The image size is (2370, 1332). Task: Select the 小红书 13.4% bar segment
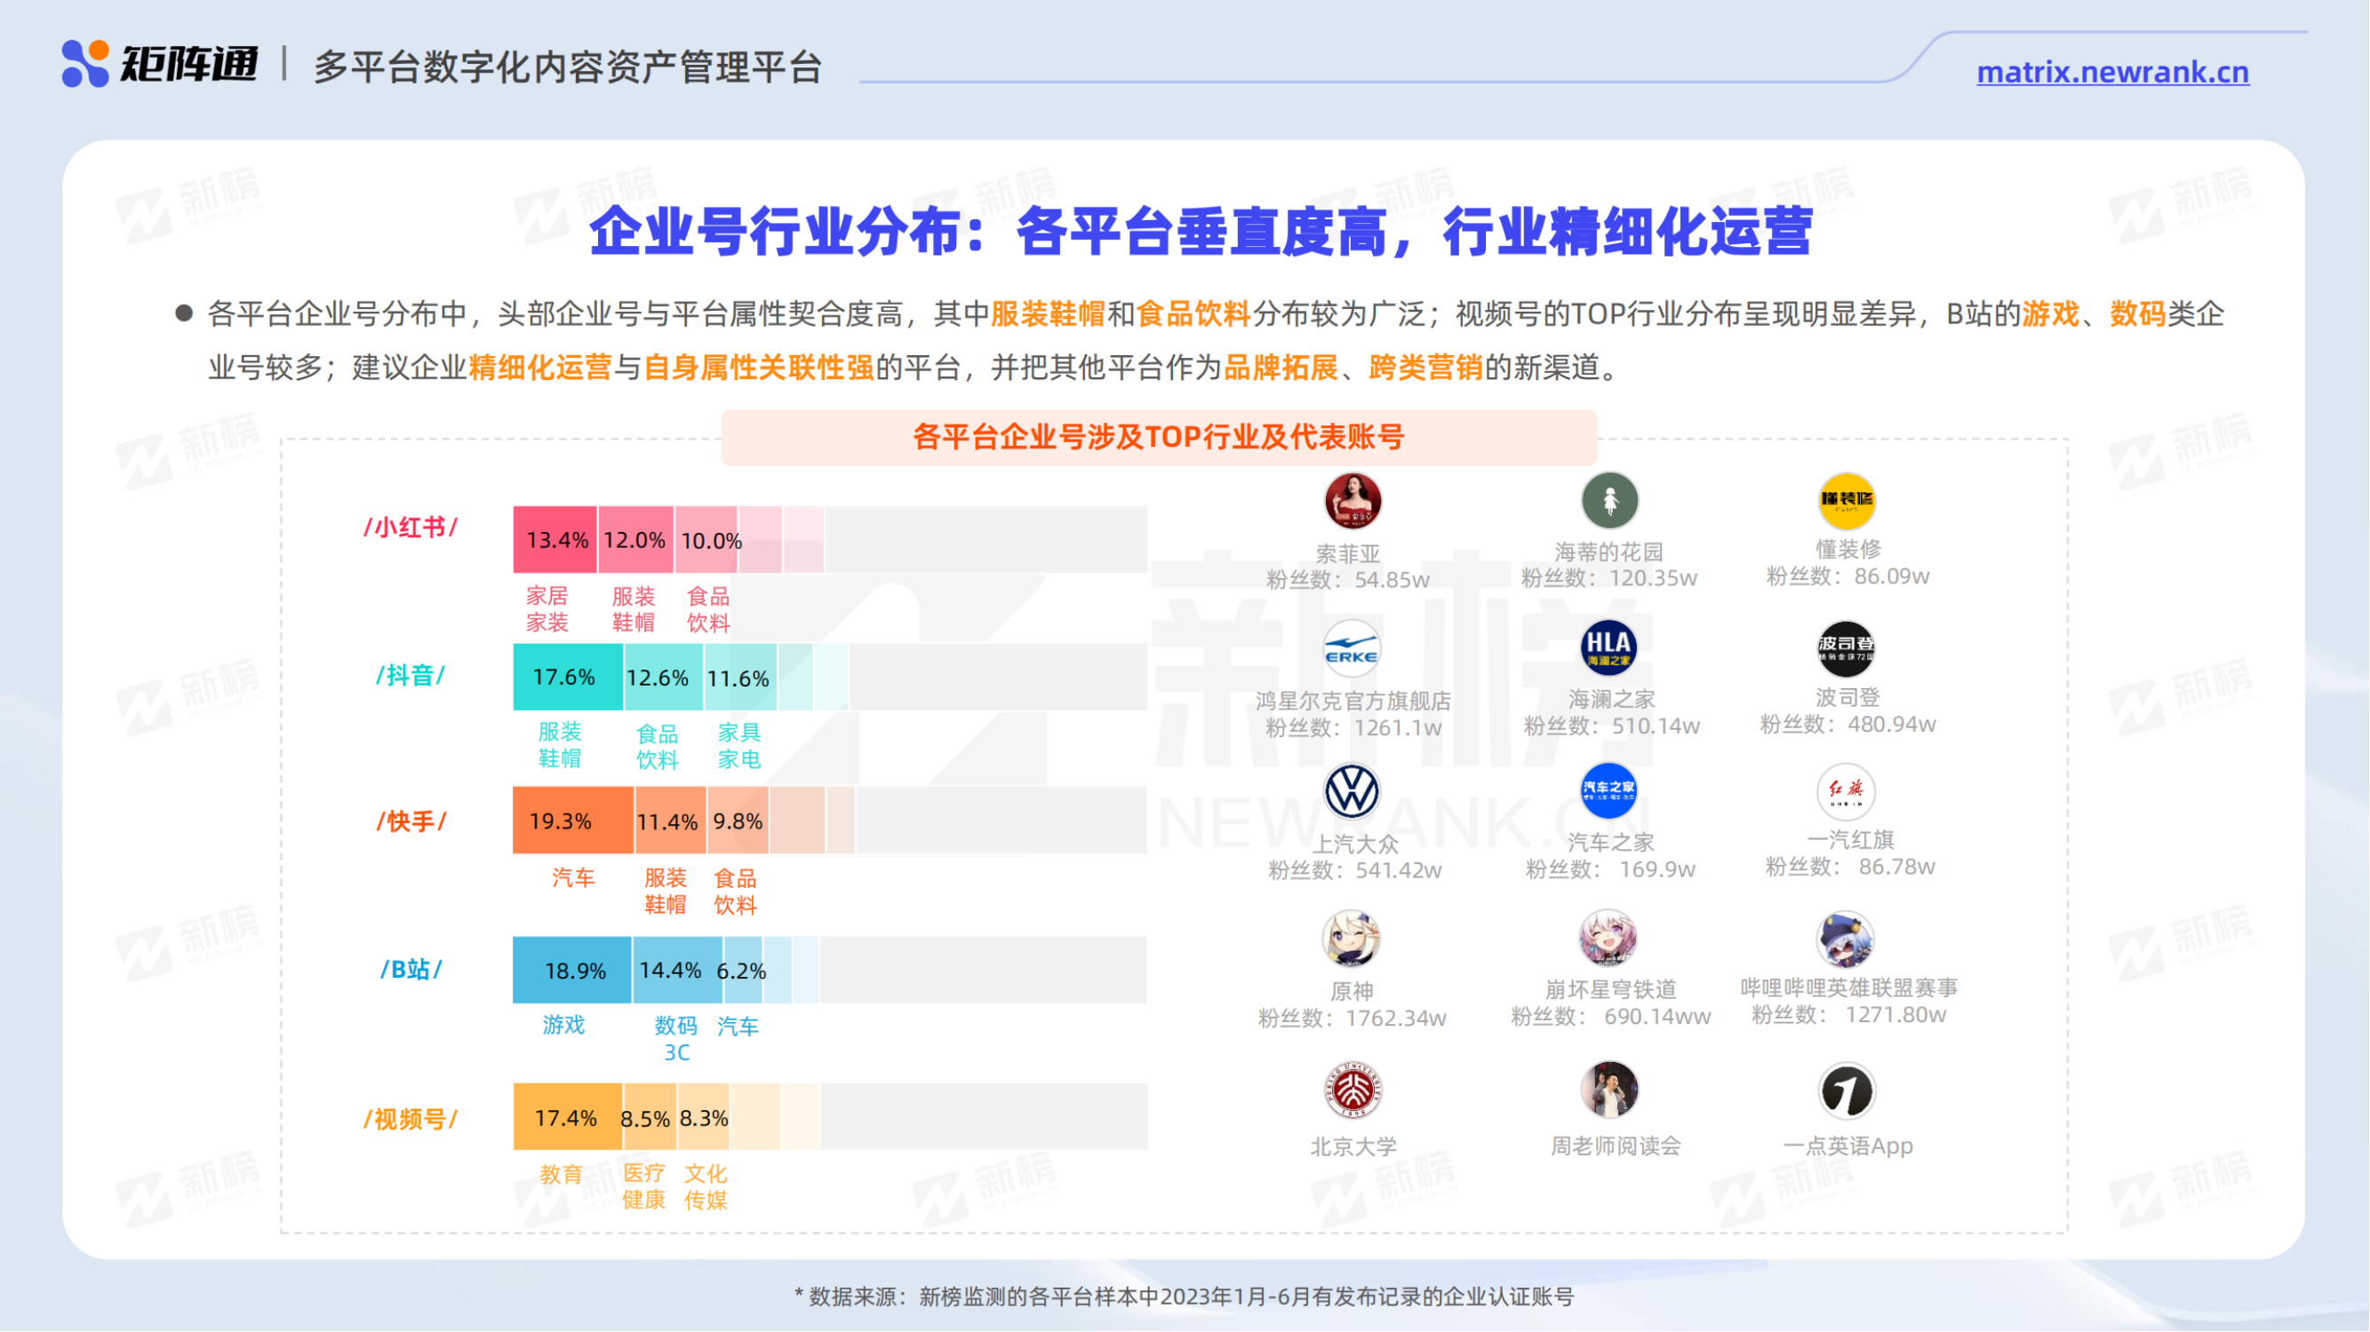coord(555,540)
